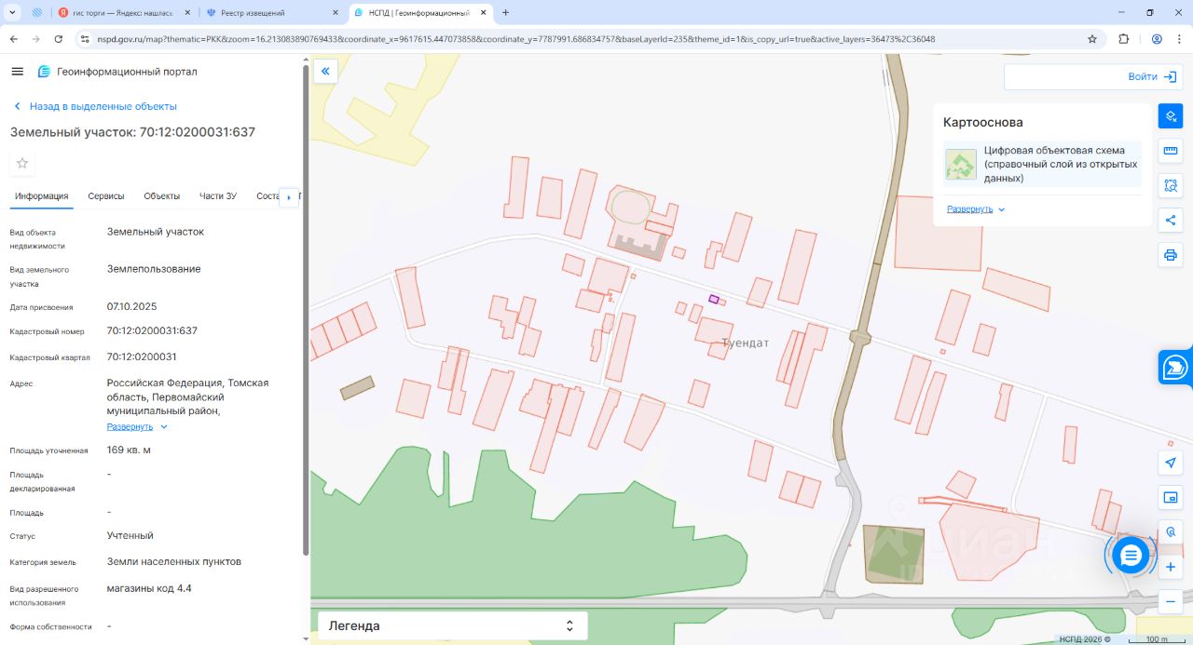The height and width of the screenshot is (645, 1193).
Task: Click the highlighted purple parcel on map
Action: [x=714, y=299]
